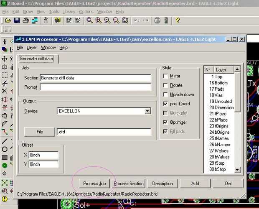This screenshot has width=259, height=209.
Task: Click the Offset Y input field
Action: (x=43, y=164)
